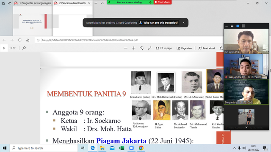
Task: Click the green shield security icon
Action: click(150, 2)
